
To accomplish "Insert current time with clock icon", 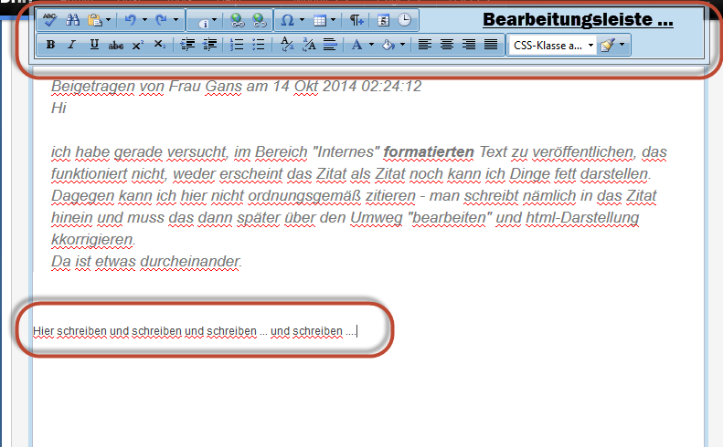I will point(403,19).
